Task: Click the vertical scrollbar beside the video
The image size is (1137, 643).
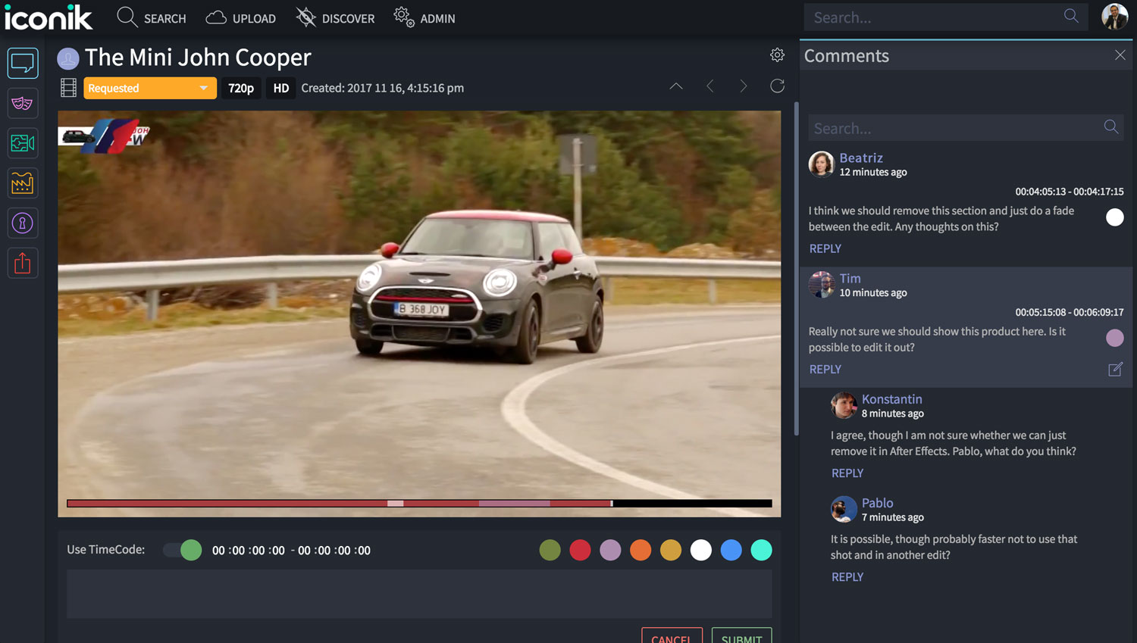Action: click(796, 268)
